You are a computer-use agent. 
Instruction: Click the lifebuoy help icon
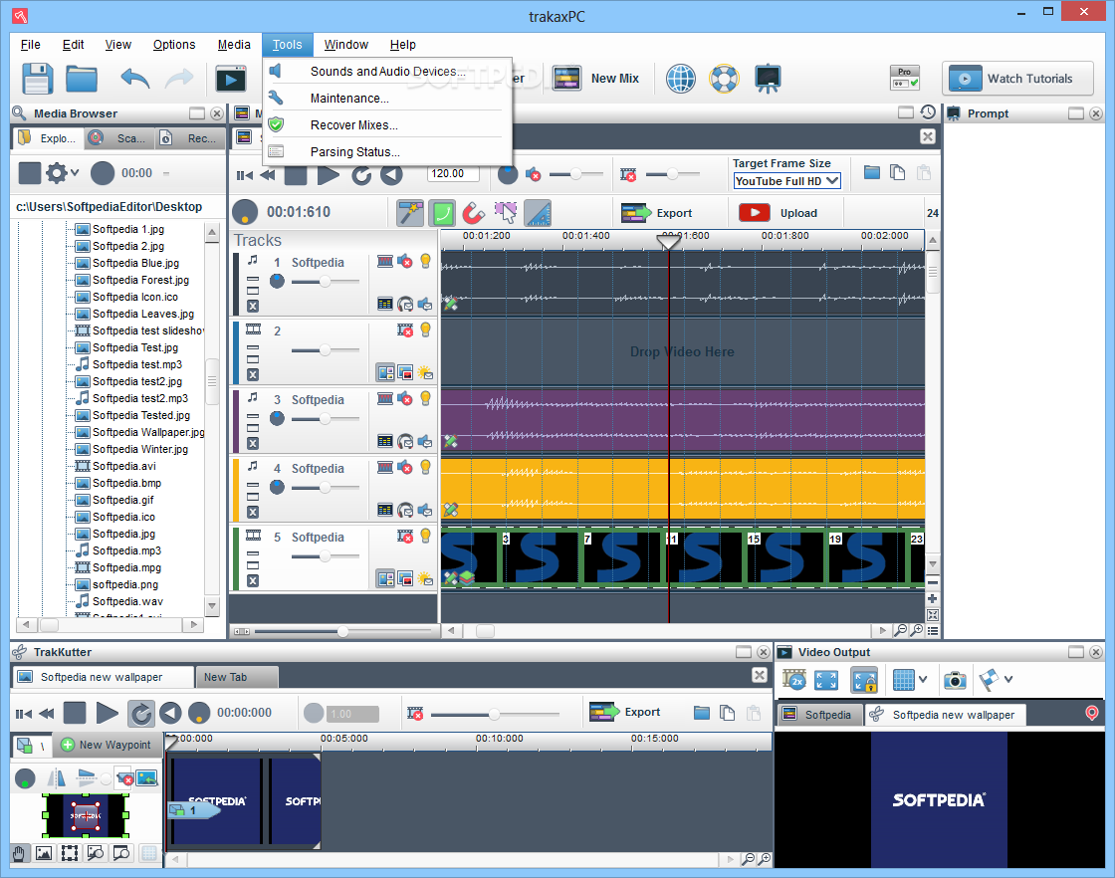724,79
